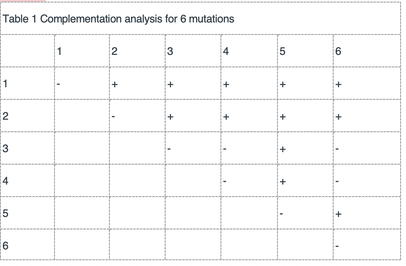Select column header 6

point(338,51)
